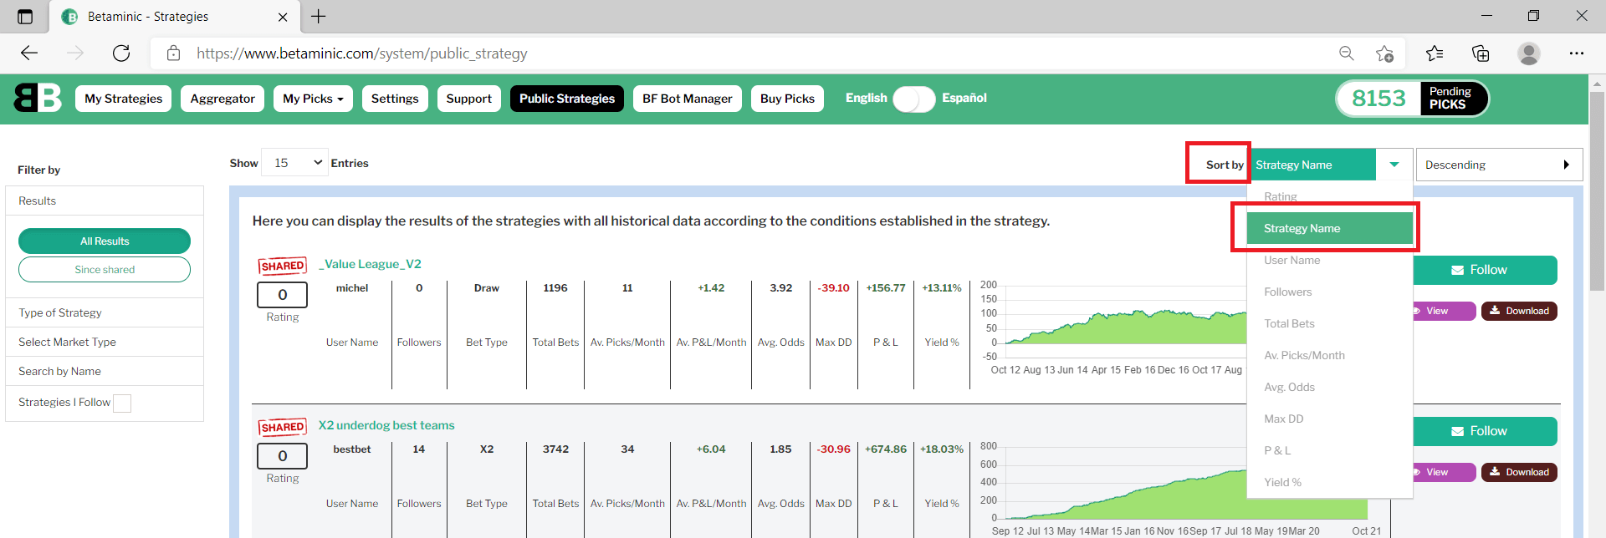
Task: Open browser Settings and more menu
Action: [x=1577, y=53]
